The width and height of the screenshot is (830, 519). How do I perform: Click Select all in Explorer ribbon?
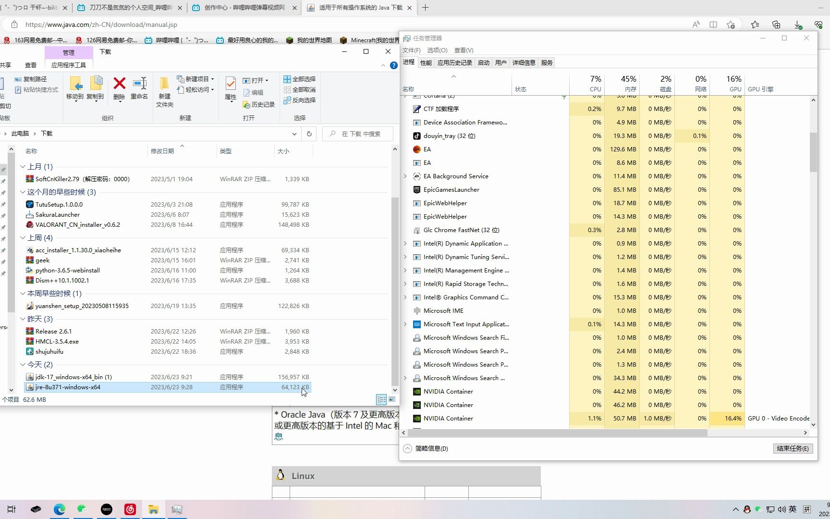coord(299,79)
